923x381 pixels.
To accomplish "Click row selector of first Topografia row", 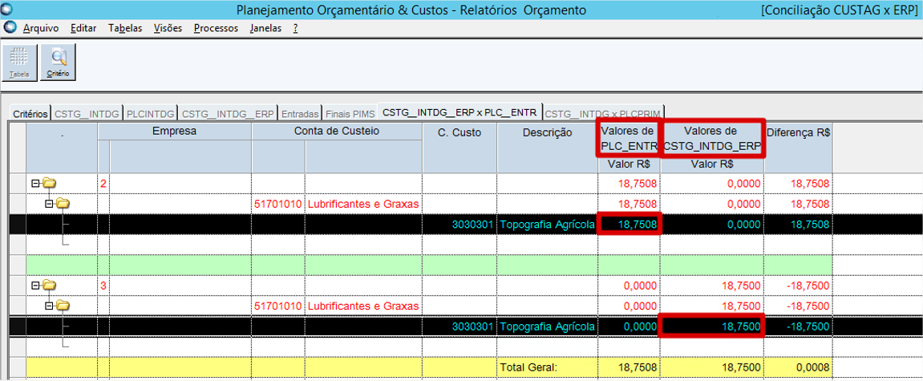I will point(18,224).
